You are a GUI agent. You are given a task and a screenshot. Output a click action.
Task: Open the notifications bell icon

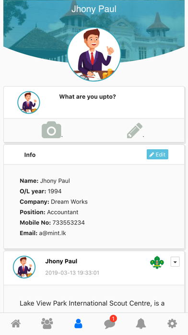[x=141, y=323]
